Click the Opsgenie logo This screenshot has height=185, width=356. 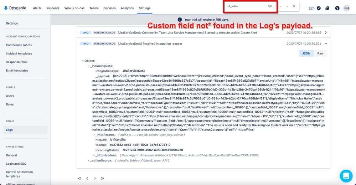tap(15, 8)
